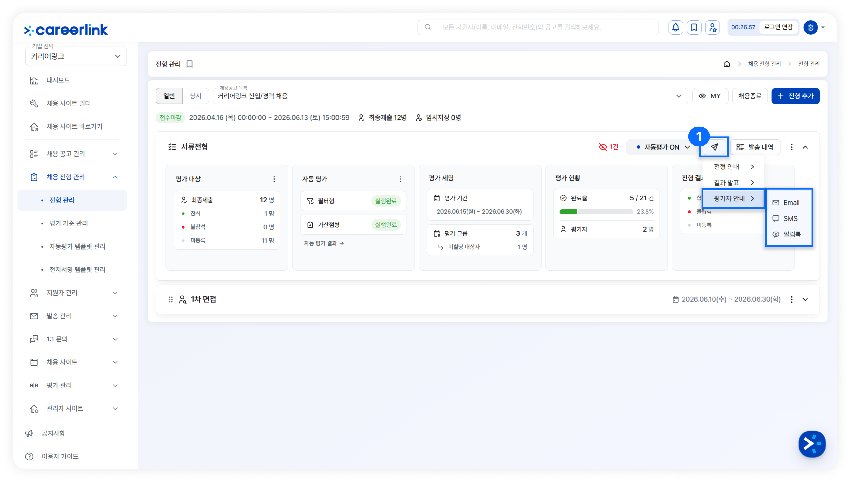Image resolution: width=850 pixels, height=482 pixels.
Task: Click the careerlink logo
Action: pos(66,30)
